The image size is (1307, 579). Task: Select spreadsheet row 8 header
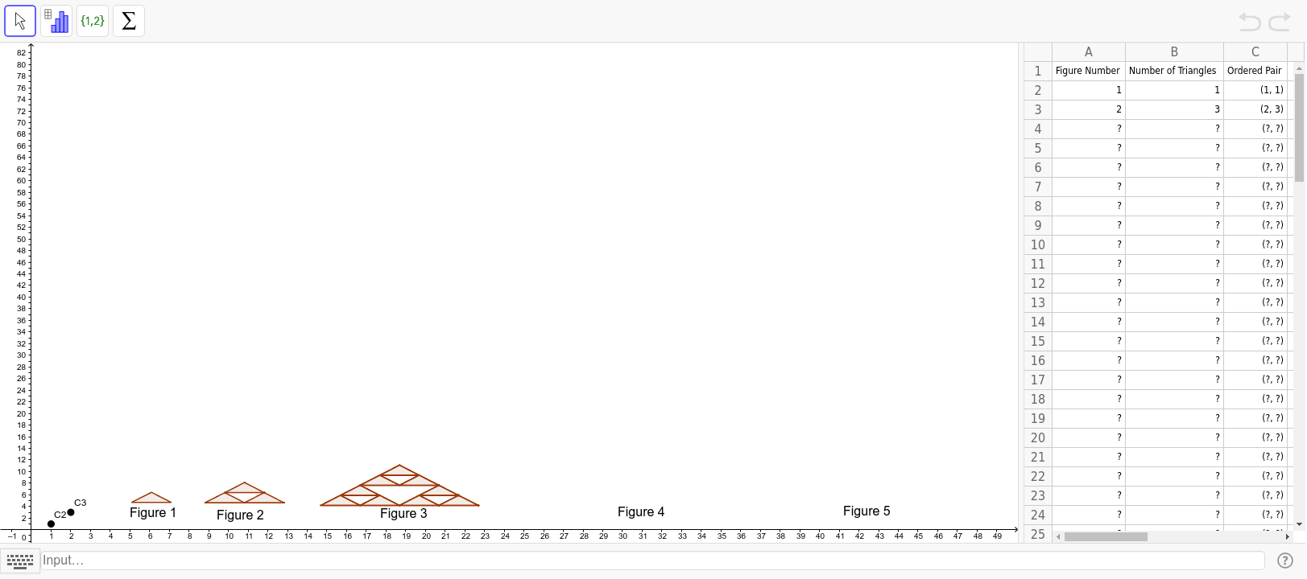click(1037, 206)
